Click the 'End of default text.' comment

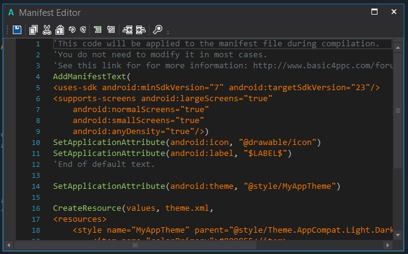[x=104, y=164]
